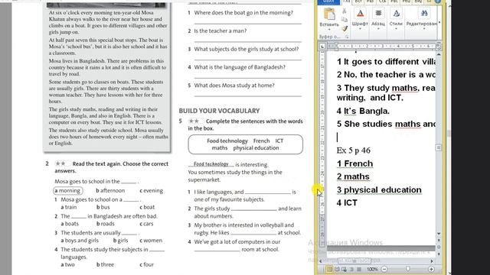Click question 'Is the teacher a man?'
Viewport: 490px width, 275px height.
tap(220, 31)
